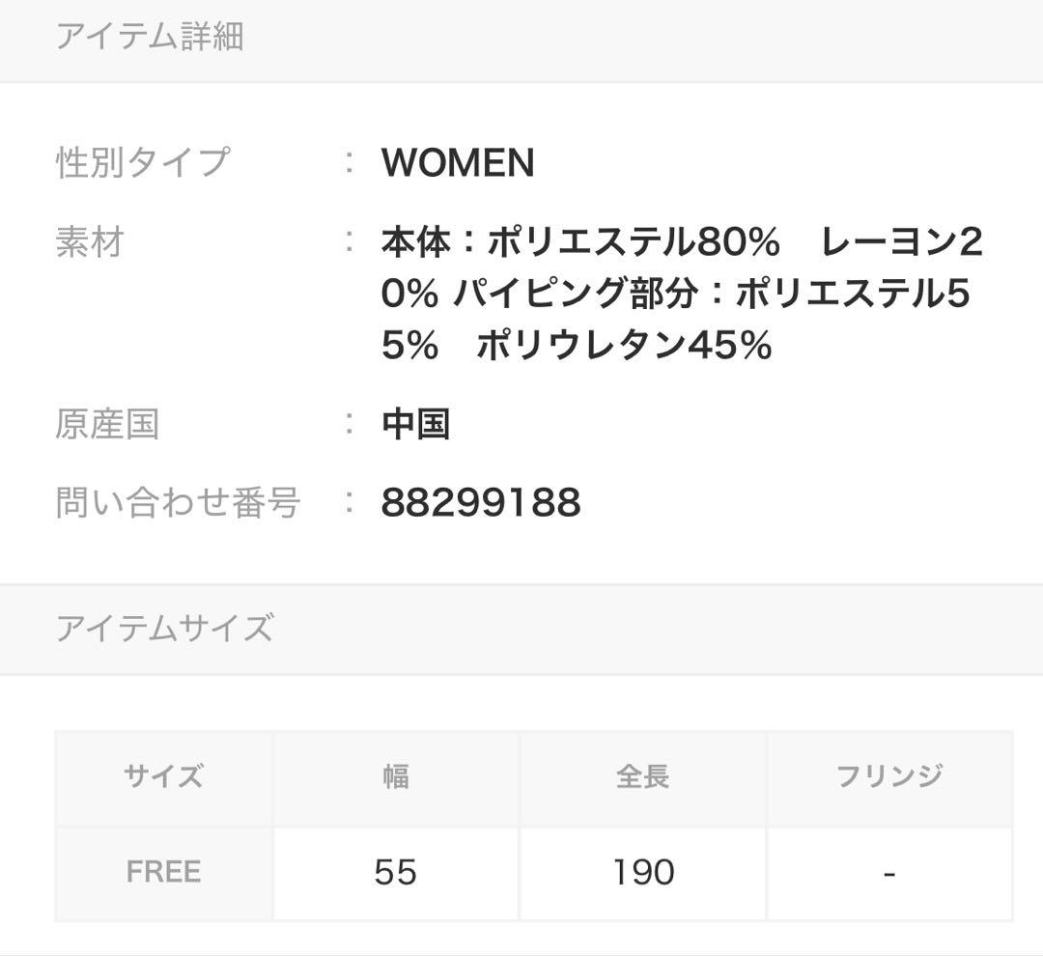Screen dimensions: 1043x956
Task: Select the 性別タイプ label
Action: point(143,162)
